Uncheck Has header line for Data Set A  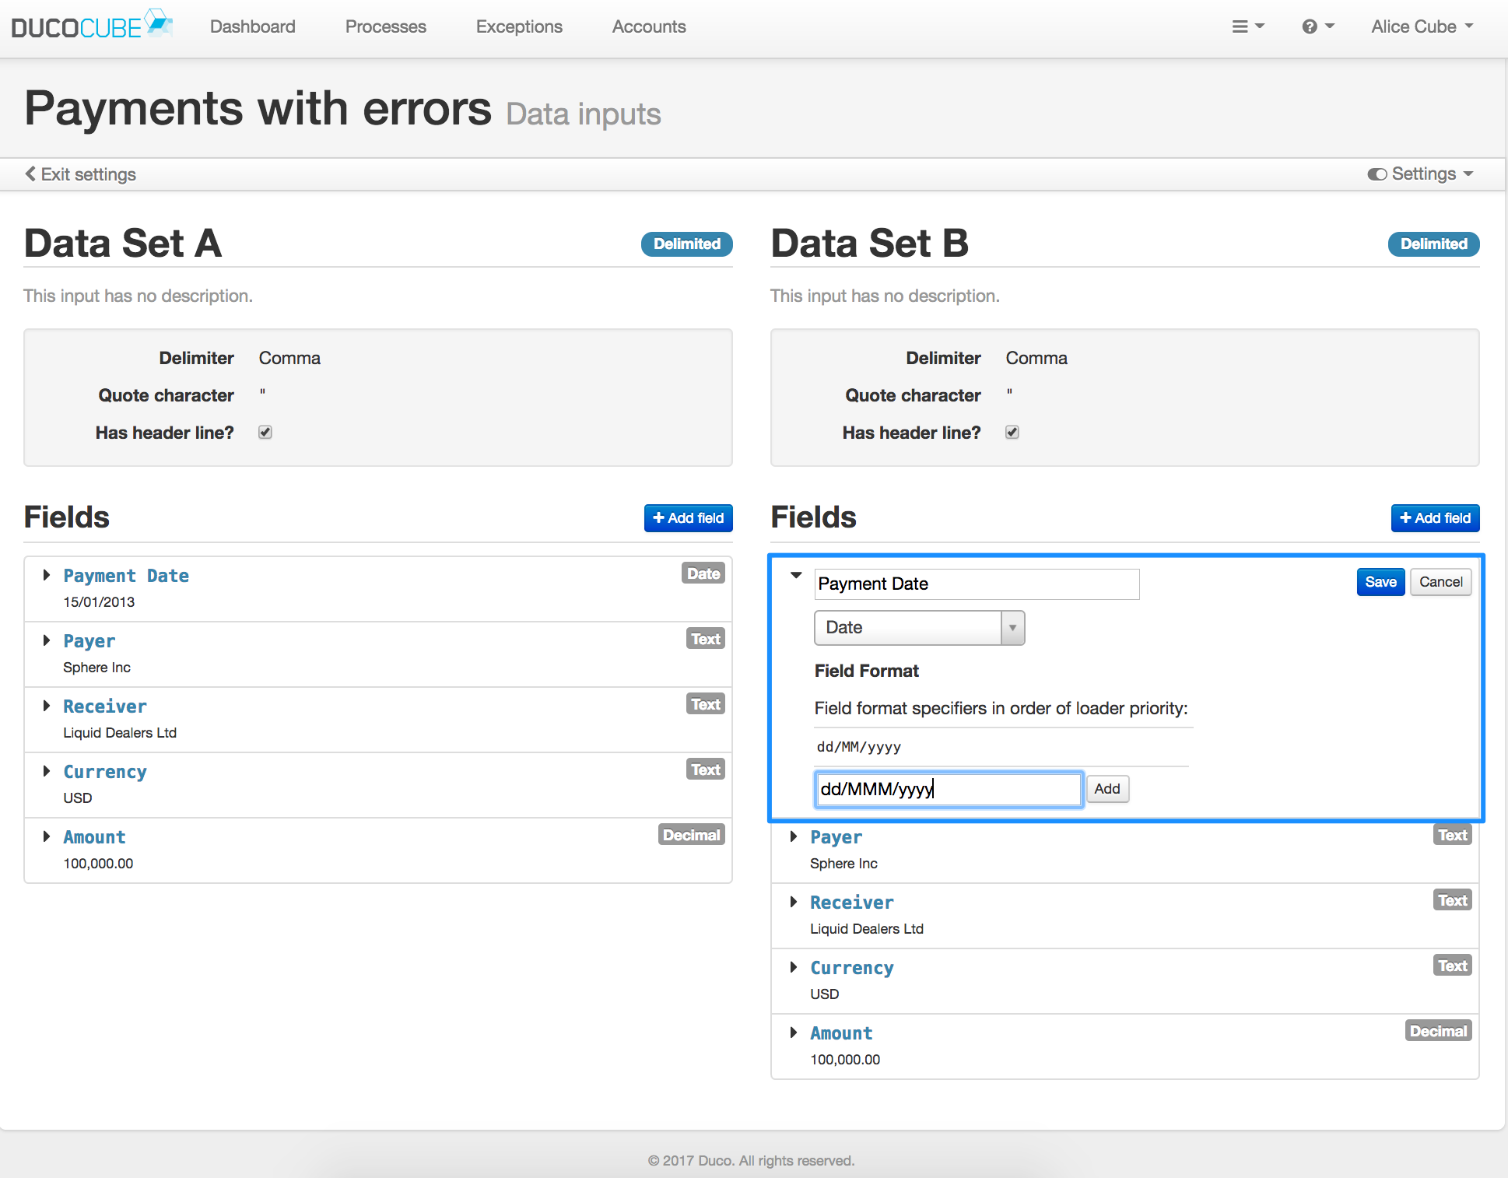[265, 433]
